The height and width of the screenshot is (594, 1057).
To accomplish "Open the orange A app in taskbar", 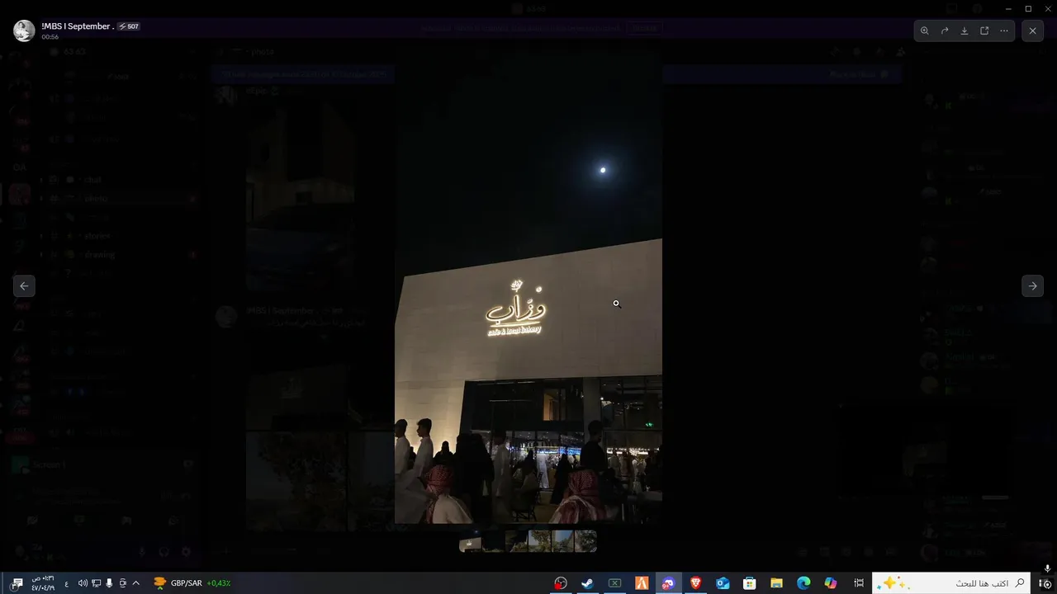I will (x=642, y=583).
